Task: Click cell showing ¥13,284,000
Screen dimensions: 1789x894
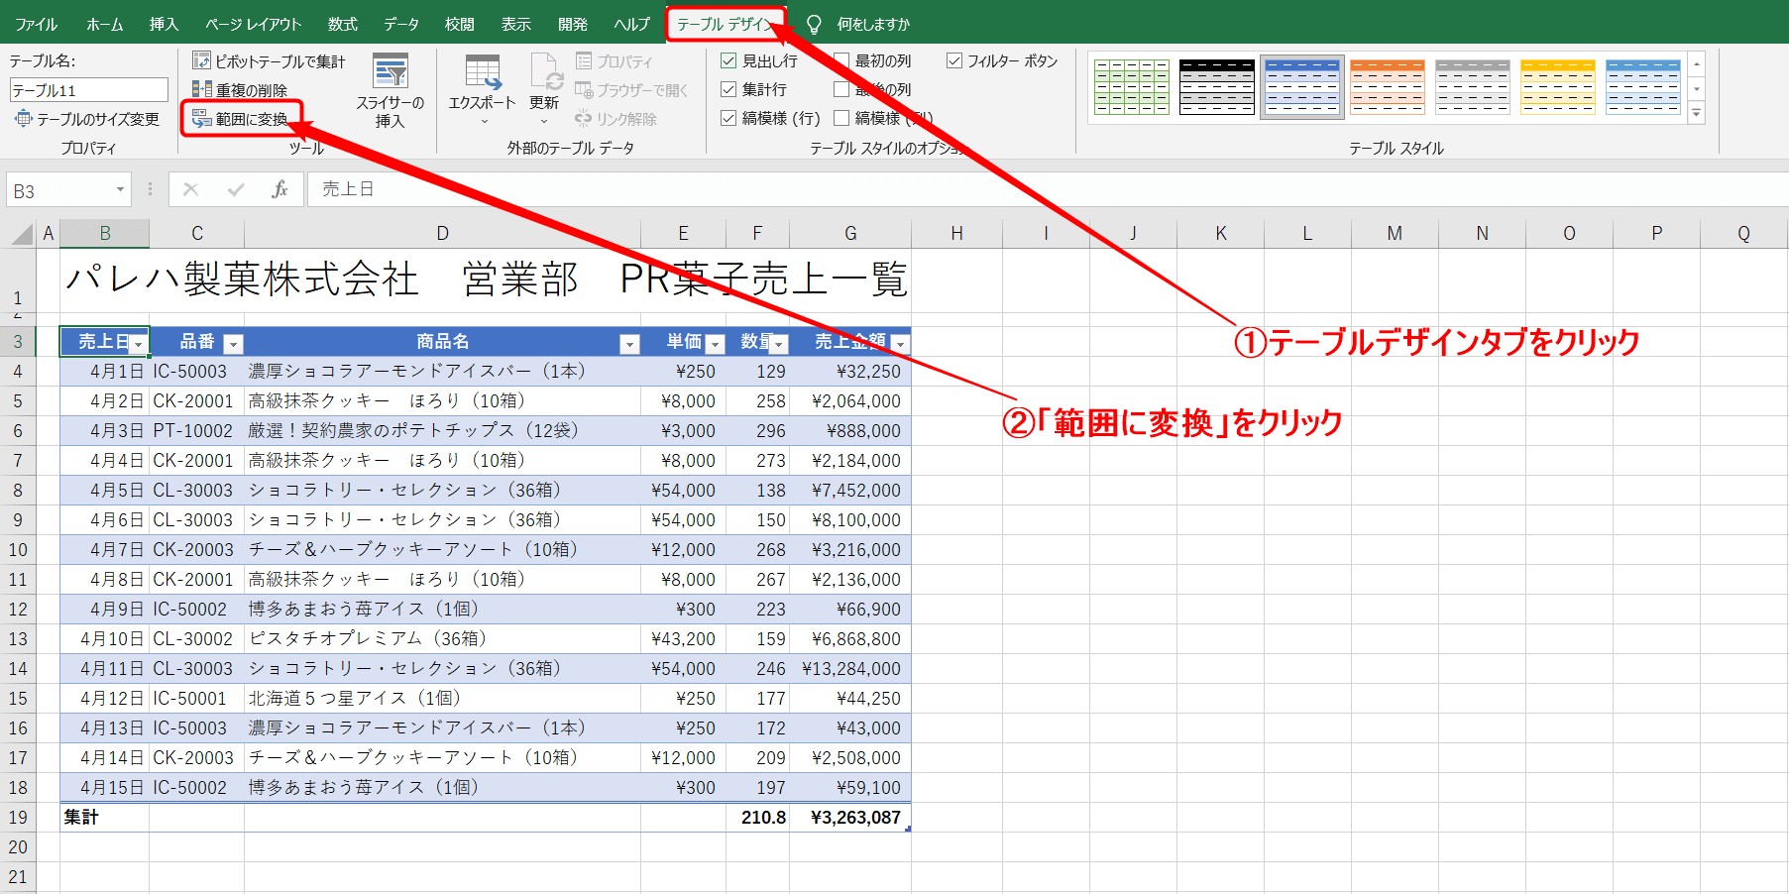Action: 850,669
